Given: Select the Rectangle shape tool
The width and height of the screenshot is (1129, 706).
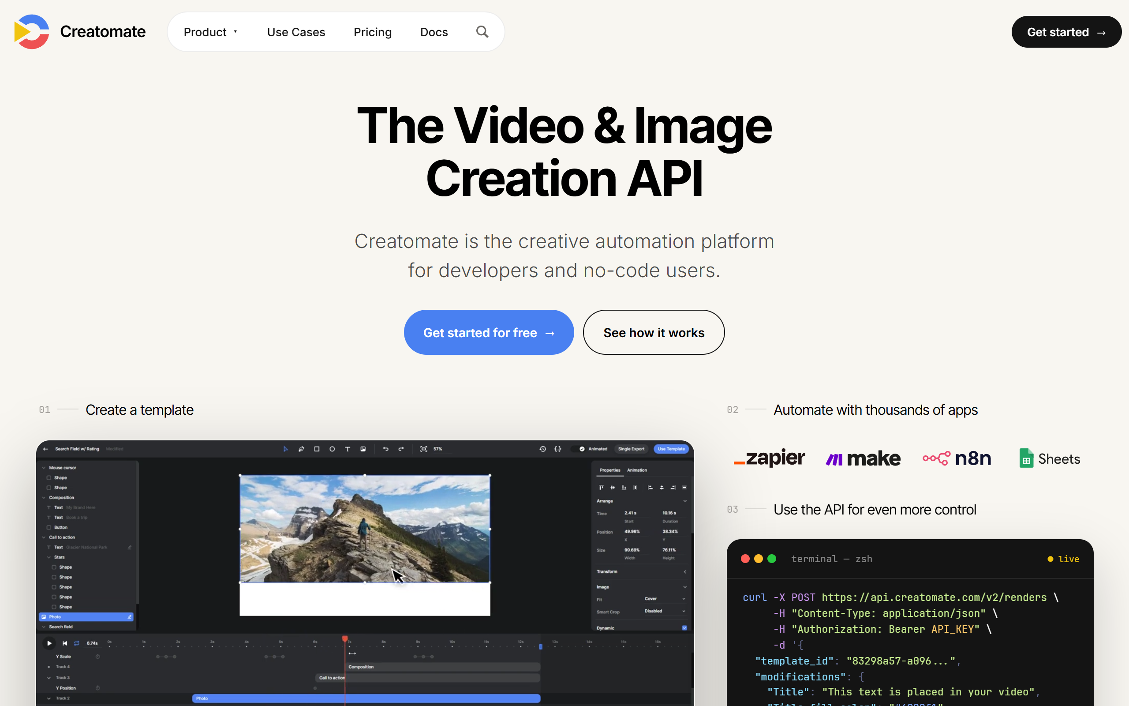Looking at the screenshot, I should click(x=317, y=449).
